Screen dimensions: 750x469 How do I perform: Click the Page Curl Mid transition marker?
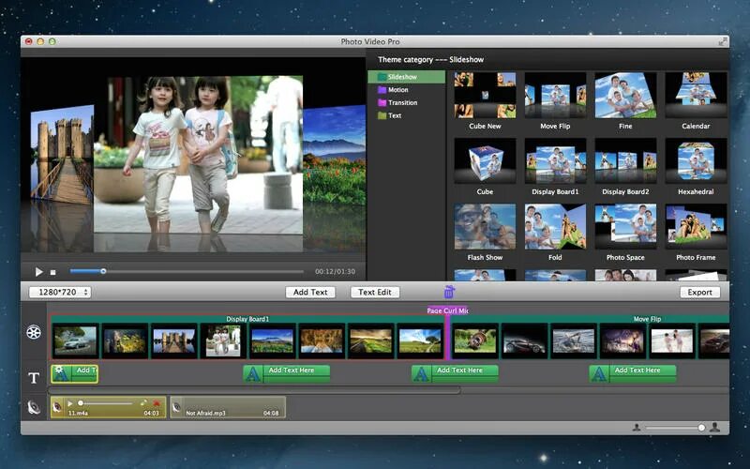(448, 310)
